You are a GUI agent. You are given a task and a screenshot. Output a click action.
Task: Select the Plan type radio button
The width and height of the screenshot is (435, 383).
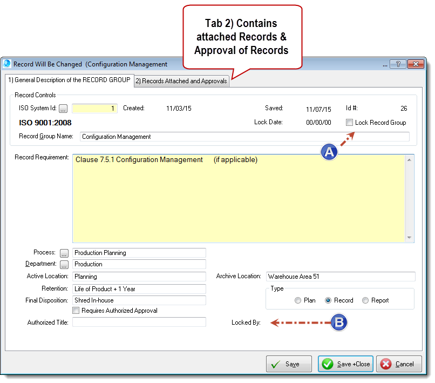click(x=298, y=300)
